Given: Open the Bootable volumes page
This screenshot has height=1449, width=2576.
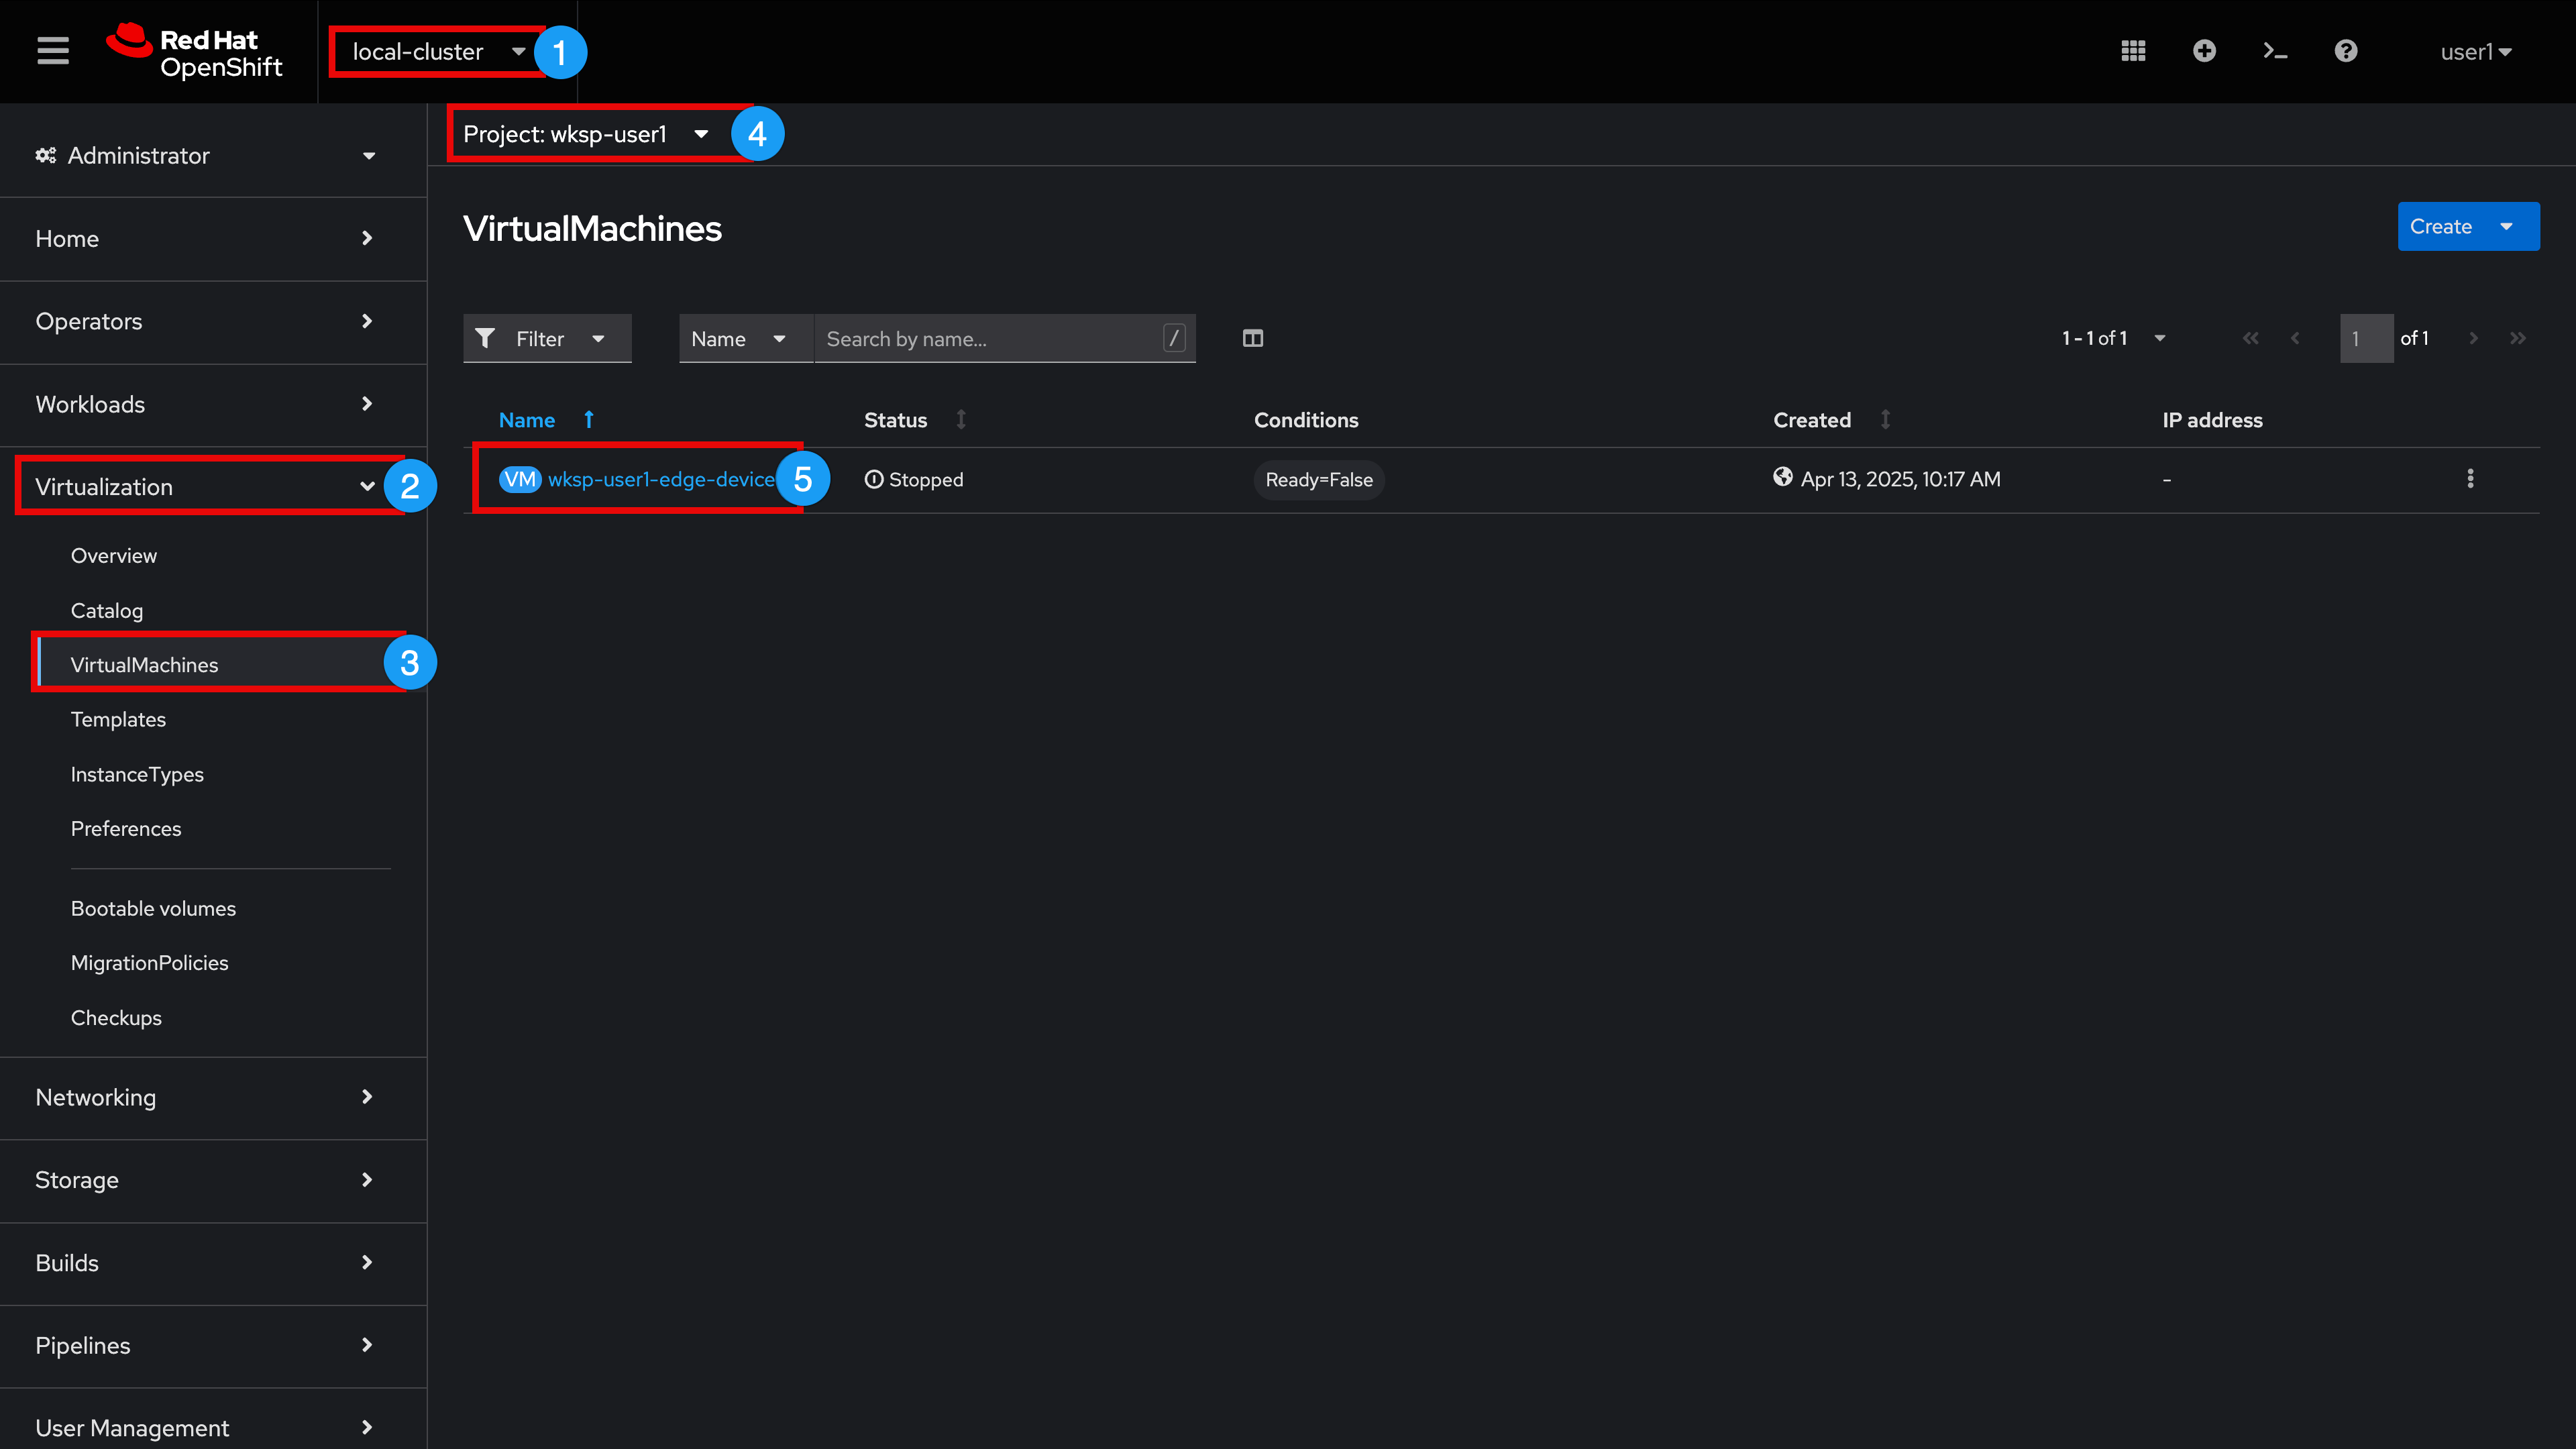Looking at the screenshot, I should (x=153, y=908).
